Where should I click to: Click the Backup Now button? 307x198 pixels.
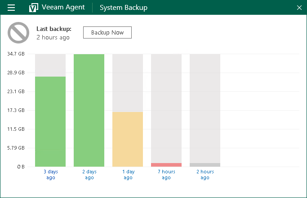coord(107,33)
